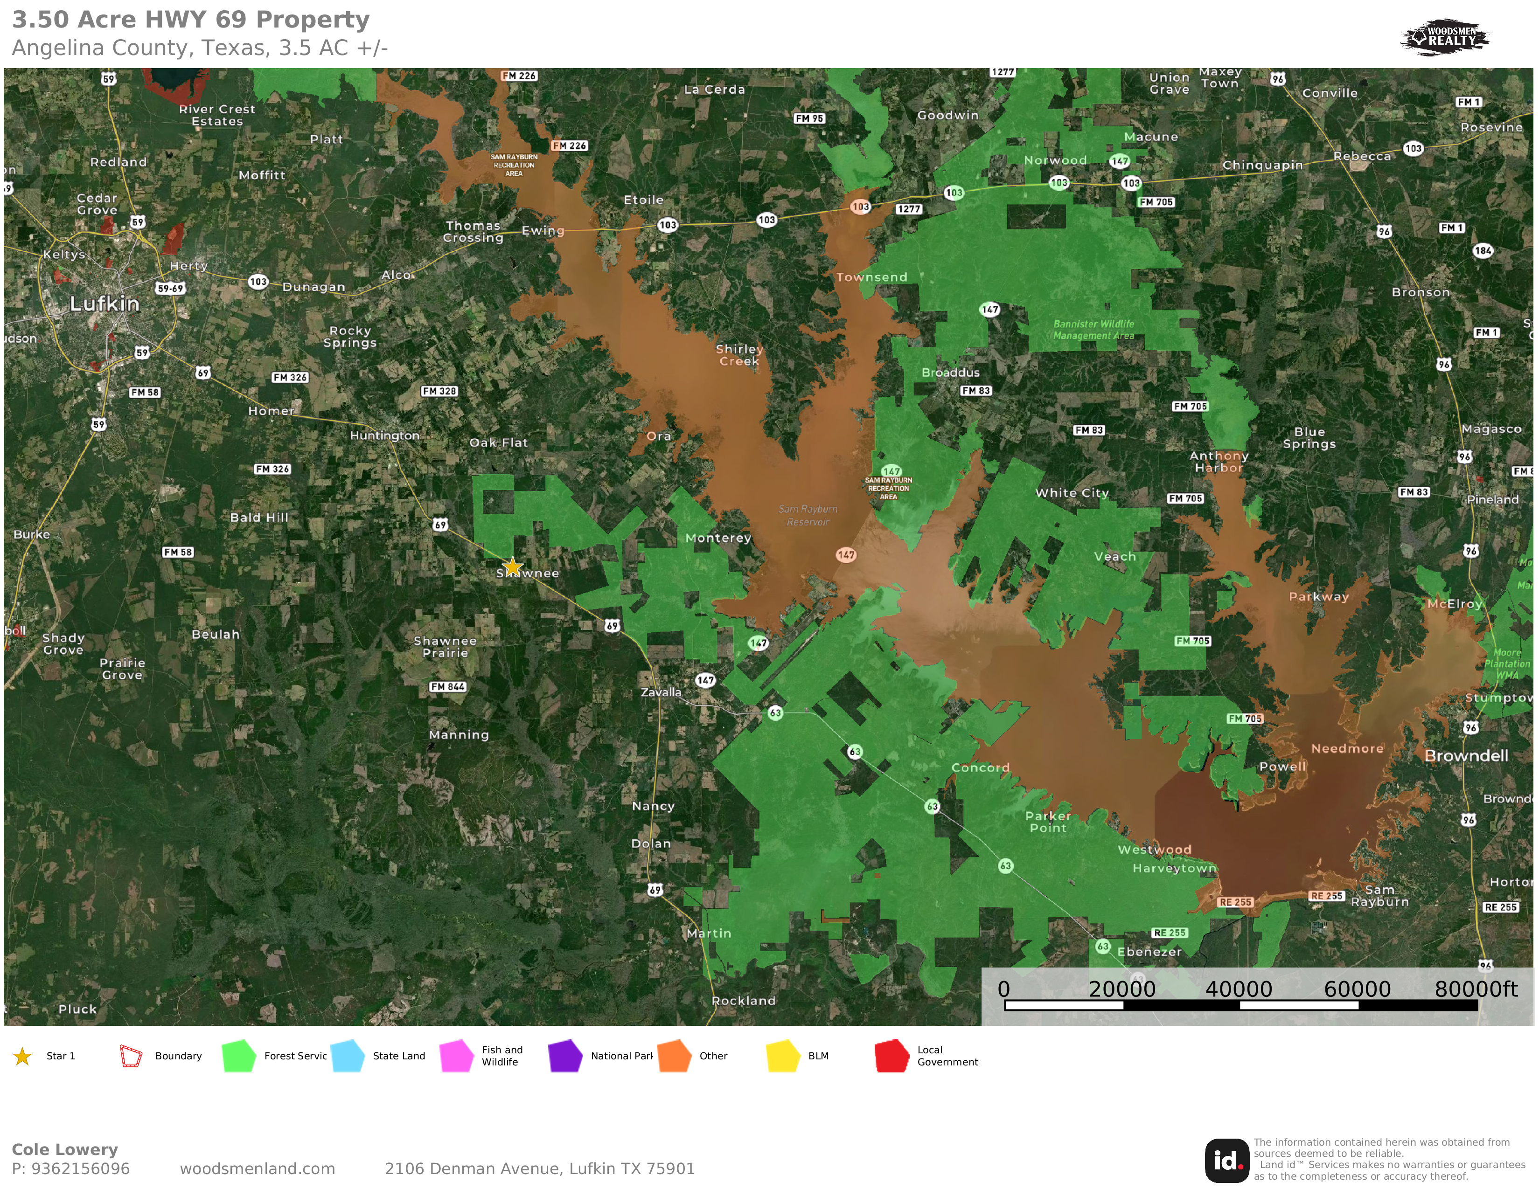The width and height of the screenshot is (1539, 1189).
Task: Click the FM 844 road shield
Action: (448, 687)
